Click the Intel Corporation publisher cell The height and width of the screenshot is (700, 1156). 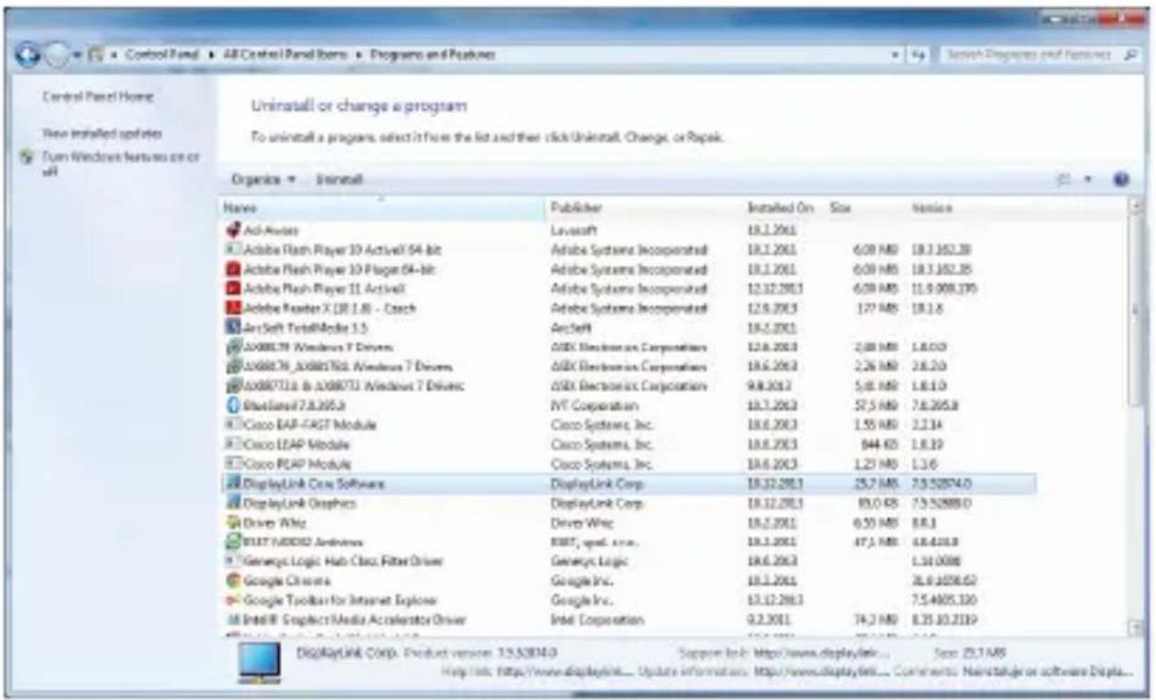[x=597, y=619]
